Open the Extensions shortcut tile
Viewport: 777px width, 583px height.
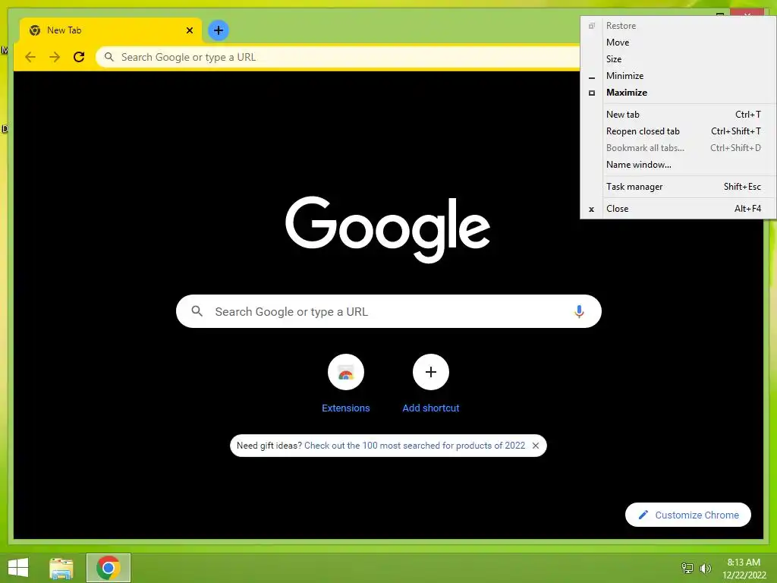point(346,372)
